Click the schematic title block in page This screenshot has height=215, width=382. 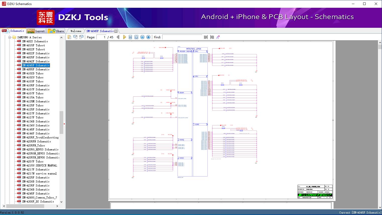(x=315, y=192)
